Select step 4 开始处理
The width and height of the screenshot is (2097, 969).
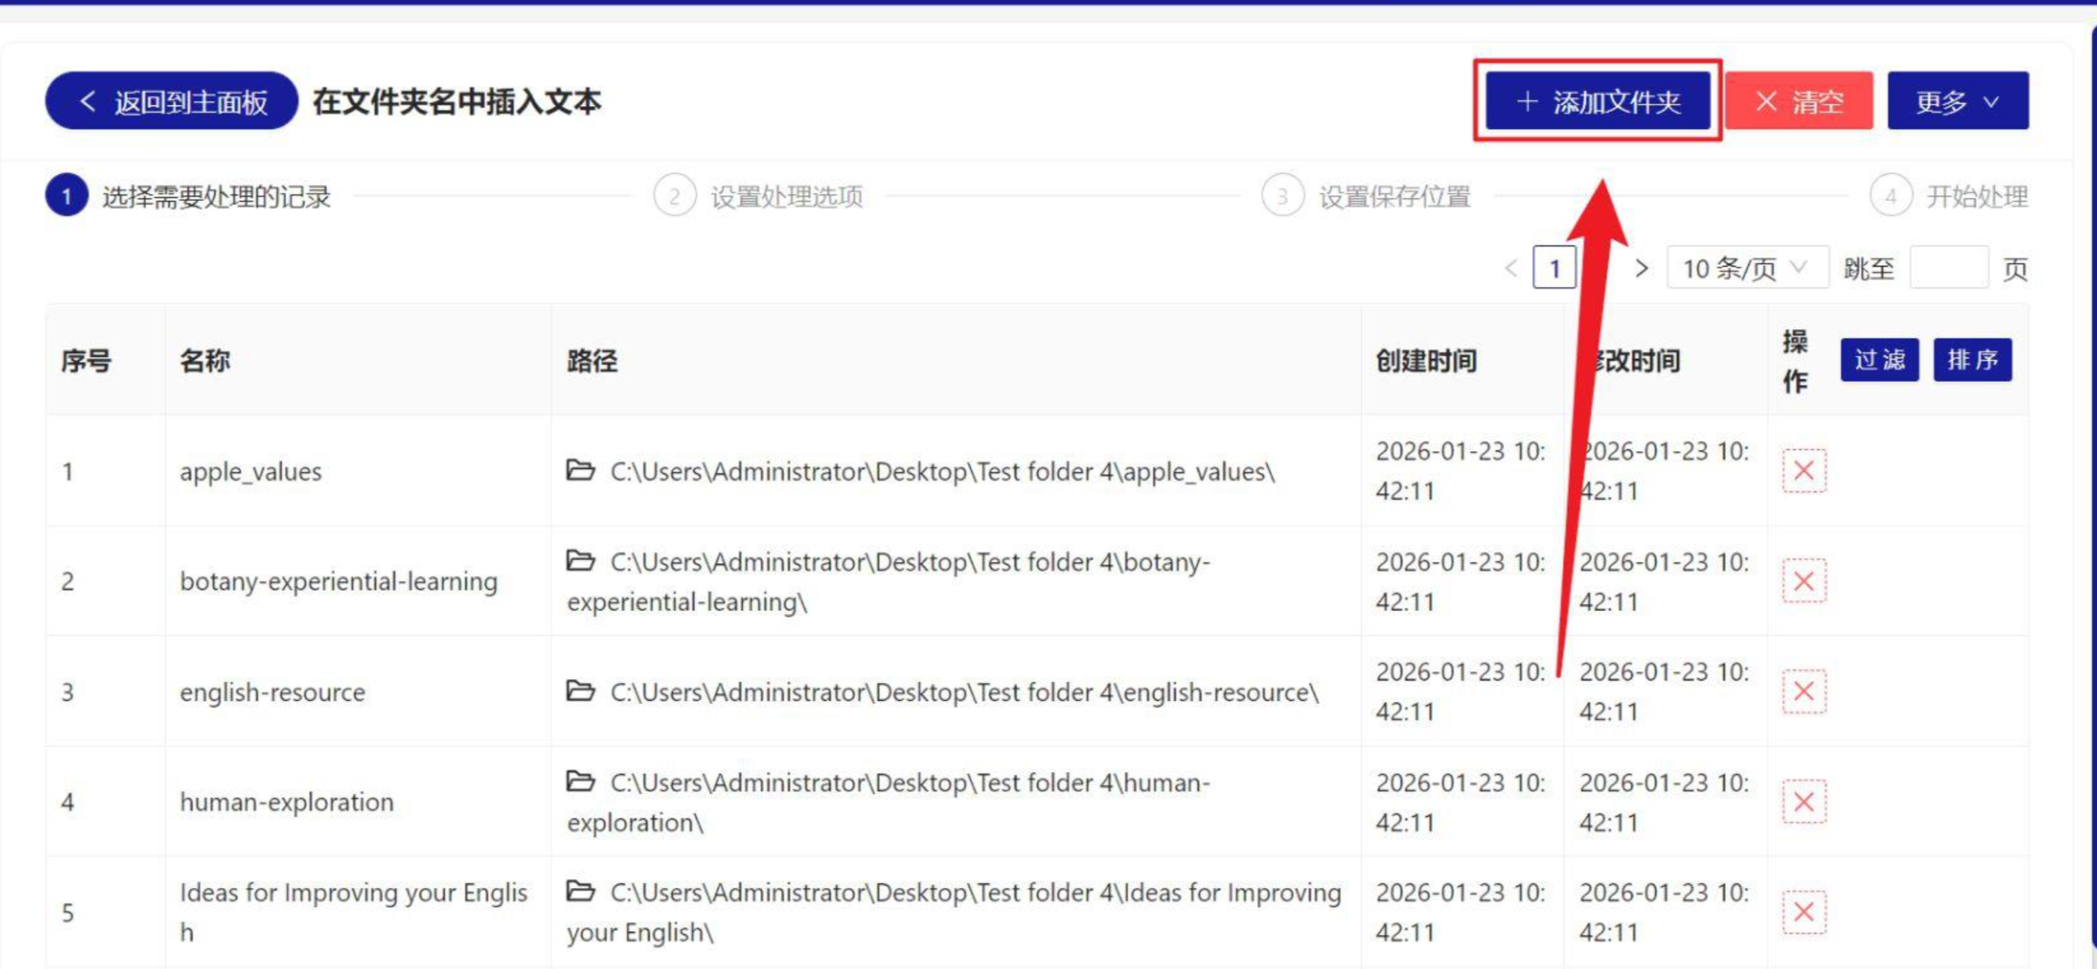(1949, 196)
